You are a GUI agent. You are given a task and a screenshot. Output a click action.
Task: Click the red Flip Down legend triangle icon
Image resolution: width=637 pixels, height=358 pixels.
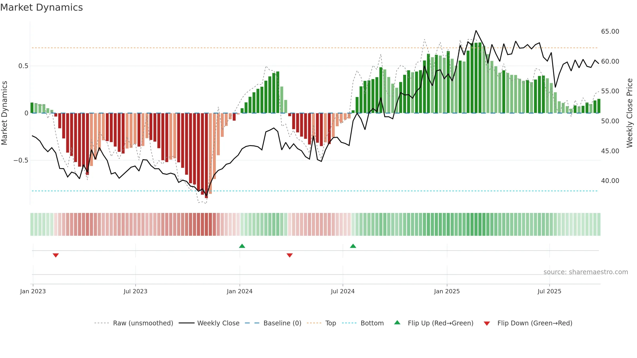coord(487,324)
